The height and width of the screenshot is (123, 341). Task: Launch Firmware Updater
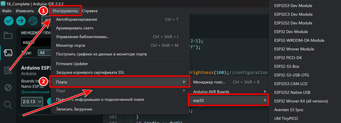pyautogui.click(x=120, y=64)
